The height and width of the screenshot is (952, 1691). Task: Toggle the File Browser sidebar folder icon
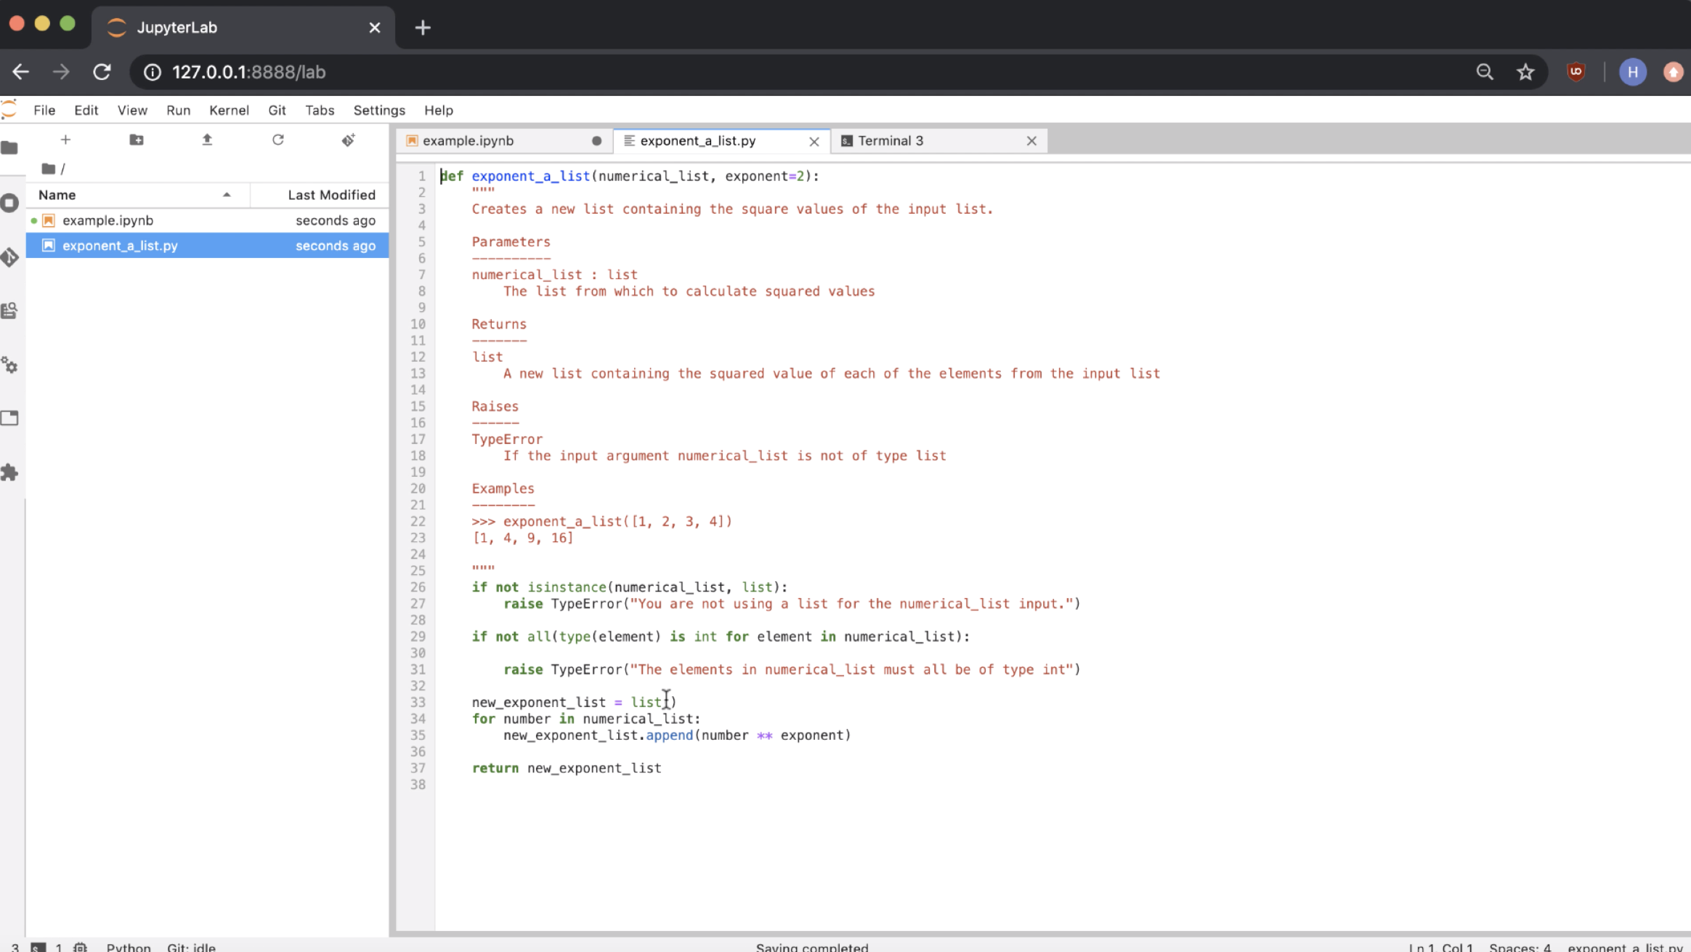pyautogui.click(x=9, y=148)
